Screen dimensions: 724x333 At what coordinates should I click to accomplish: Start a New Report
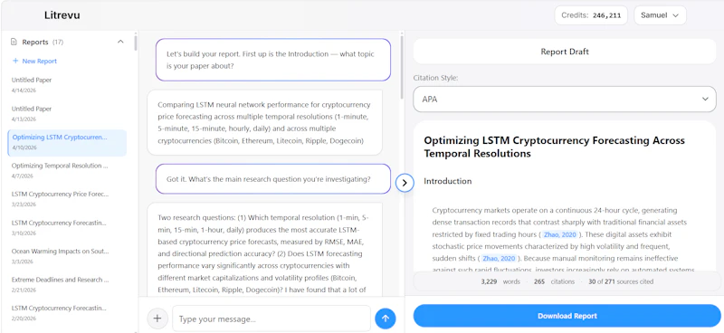(x=34, y=61)
